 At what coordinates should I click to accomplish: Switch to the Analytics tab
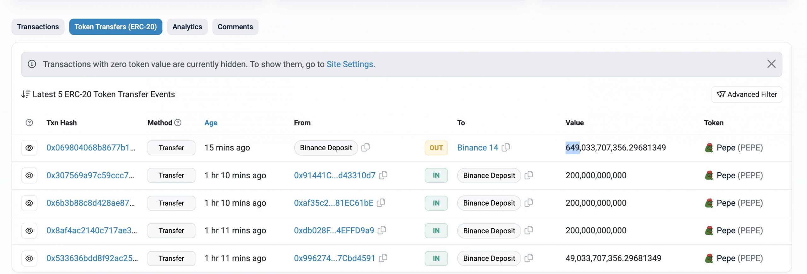[187, 27]
